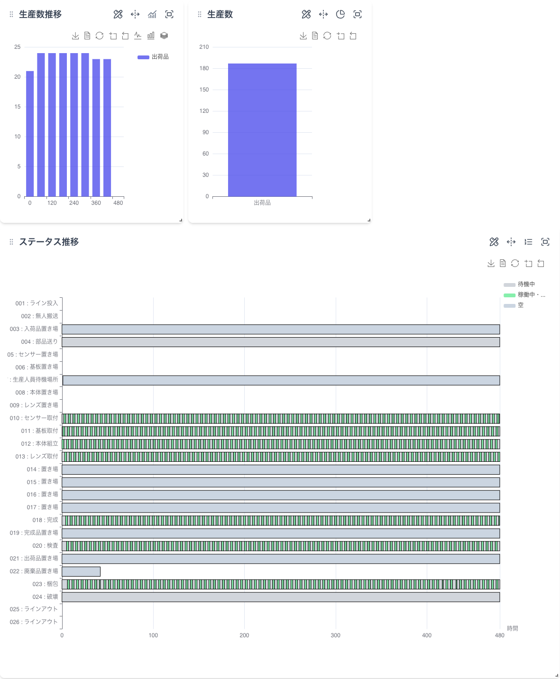560x679 pixels.
Task: Toggle the 出荷品 legend series
Action: [x=153, y=57]
